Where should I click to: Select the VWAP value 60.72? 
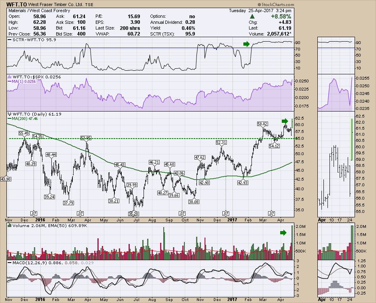pos(134,34)
